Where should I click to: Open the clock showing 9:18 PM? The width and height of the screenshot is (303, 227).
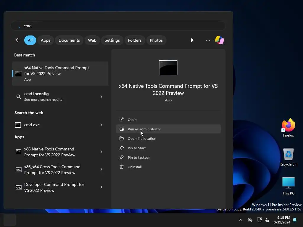click(x=282, y=220)
